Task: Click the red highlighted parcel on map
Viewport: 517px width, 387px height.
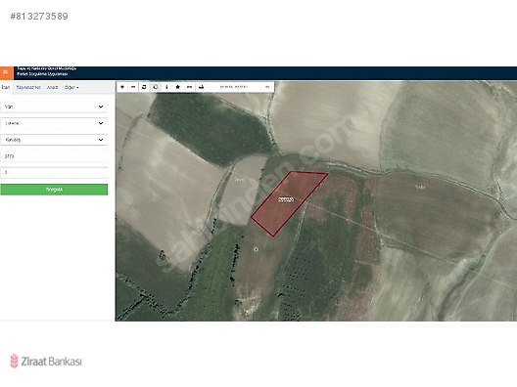Action: [288, 201]
